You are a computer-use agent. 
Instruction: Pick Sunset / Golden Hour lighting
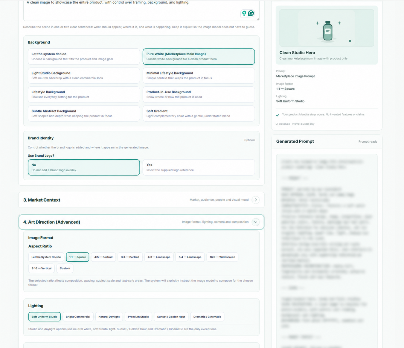click(x=171, y=317)
